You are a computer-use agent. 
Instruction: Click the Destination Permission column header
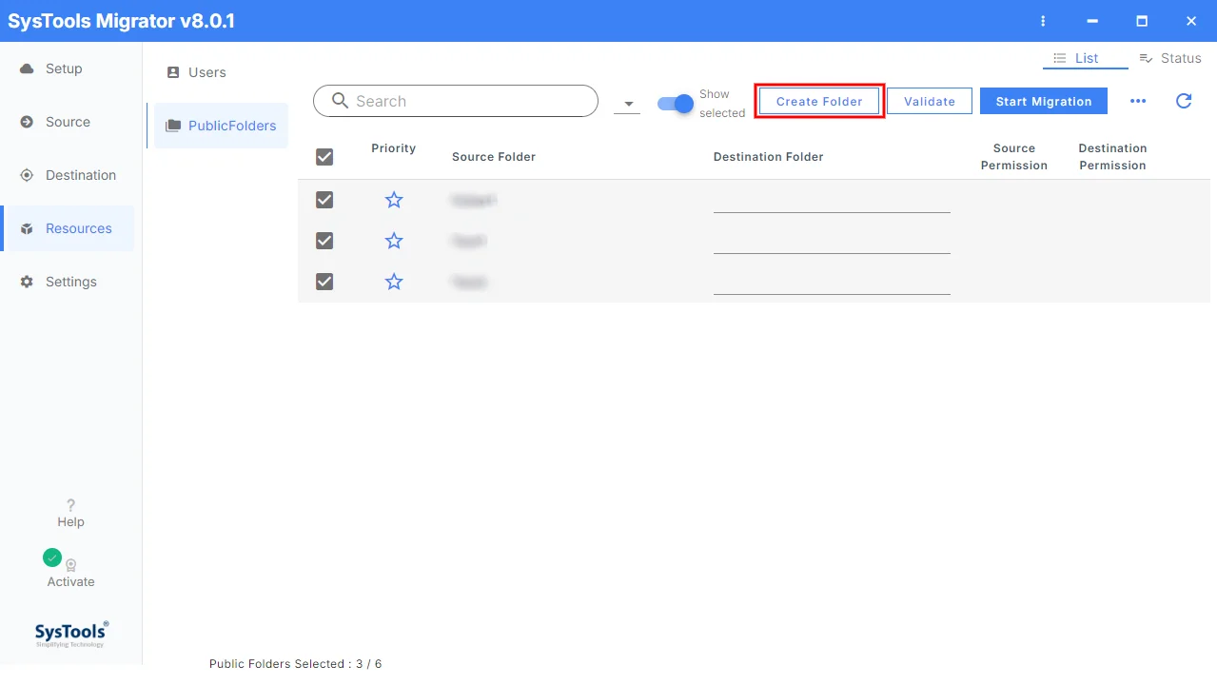(x=1113, y=157)
